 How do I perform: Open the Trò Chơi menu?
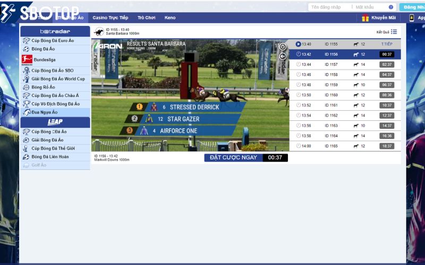pos(147,18)
